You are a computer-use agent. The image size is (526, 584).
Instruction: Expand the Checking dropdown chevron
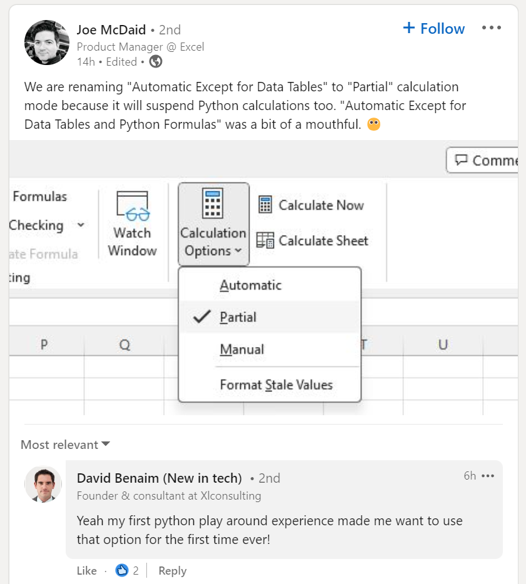coord(81,226)
